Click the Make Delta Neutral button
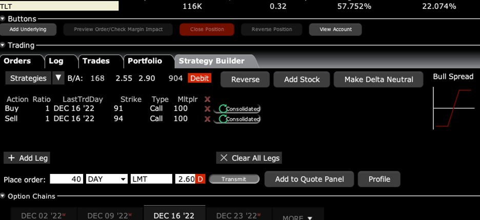The height and width of the screenshot is (220, 480). pos(378,79)
